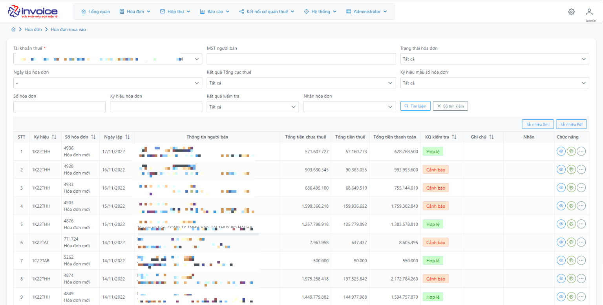Open the settings gear icon
Screen dimensions: 603x305
[x=571, y=12]
